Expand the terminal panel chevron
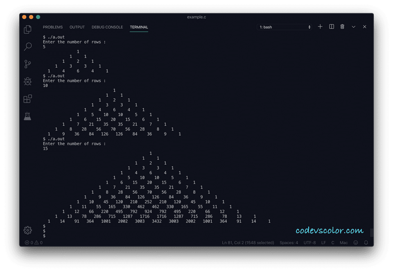This screenshot has height=272, width=393. tap(353, 27)
